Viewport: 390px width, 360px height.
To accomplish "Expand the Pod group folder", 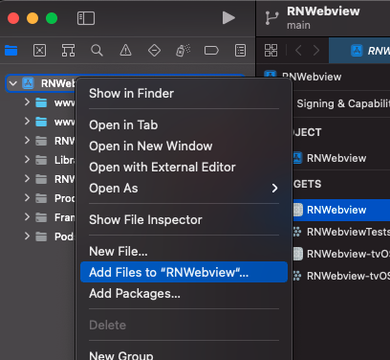I will 27,236.
